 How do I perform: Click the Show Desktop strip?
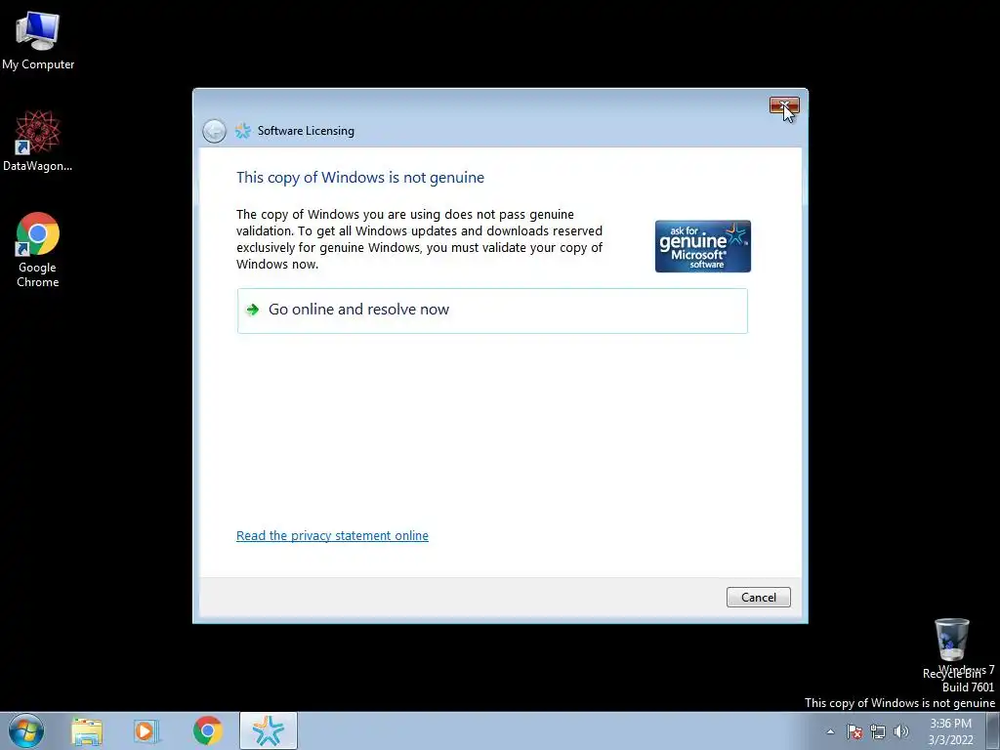pos(993,731)
